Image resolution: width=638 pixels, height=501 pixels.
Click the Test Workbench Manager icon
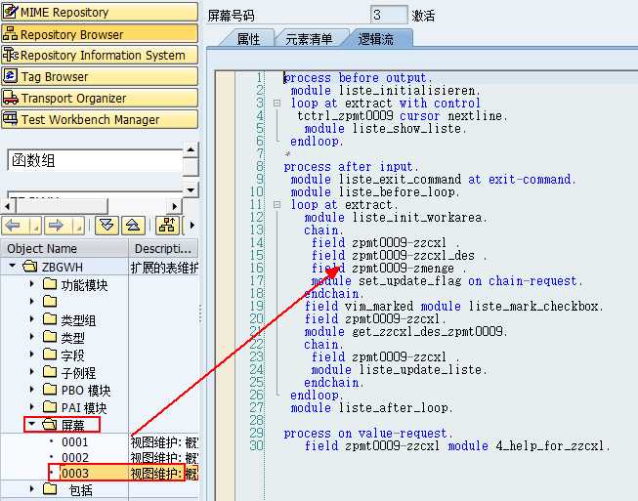(x=10, y=119)
